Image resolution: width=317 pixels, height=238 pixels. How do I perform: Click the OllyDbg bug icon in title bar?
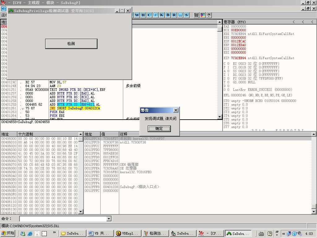tap(3, 2)
